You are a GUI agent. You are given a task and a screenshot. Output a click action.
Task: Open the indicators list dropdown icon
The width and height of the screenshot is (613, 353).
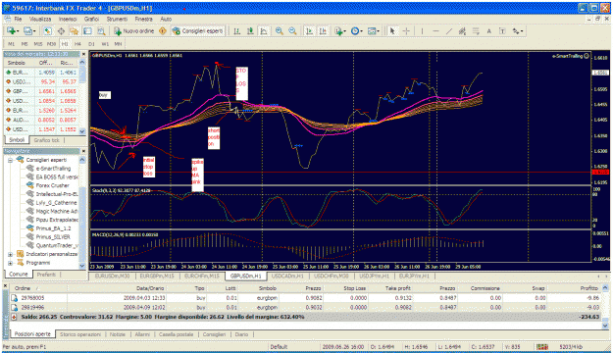pyautogui.click(x=339, y=30)
